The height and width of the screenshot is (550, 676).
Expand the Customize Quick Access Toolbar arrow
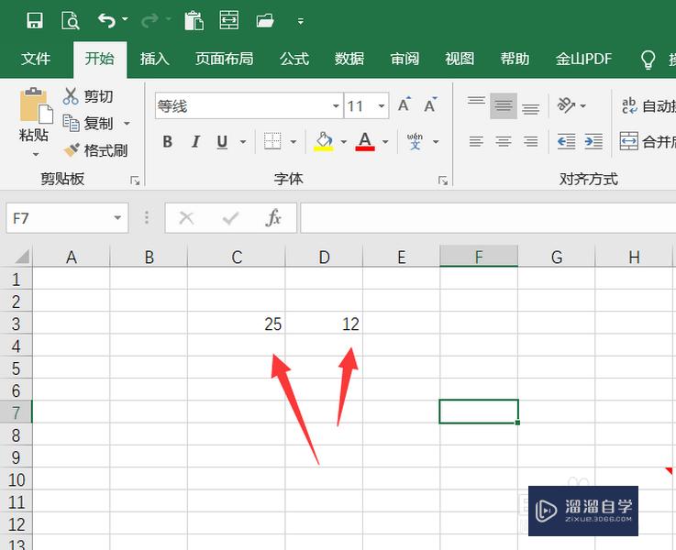(x=301, y=21)
